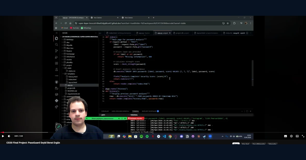Open the Search view in the activity bar
Image resolution: width=306 pixels, height=160 pixels.
[x=57, y=44]
